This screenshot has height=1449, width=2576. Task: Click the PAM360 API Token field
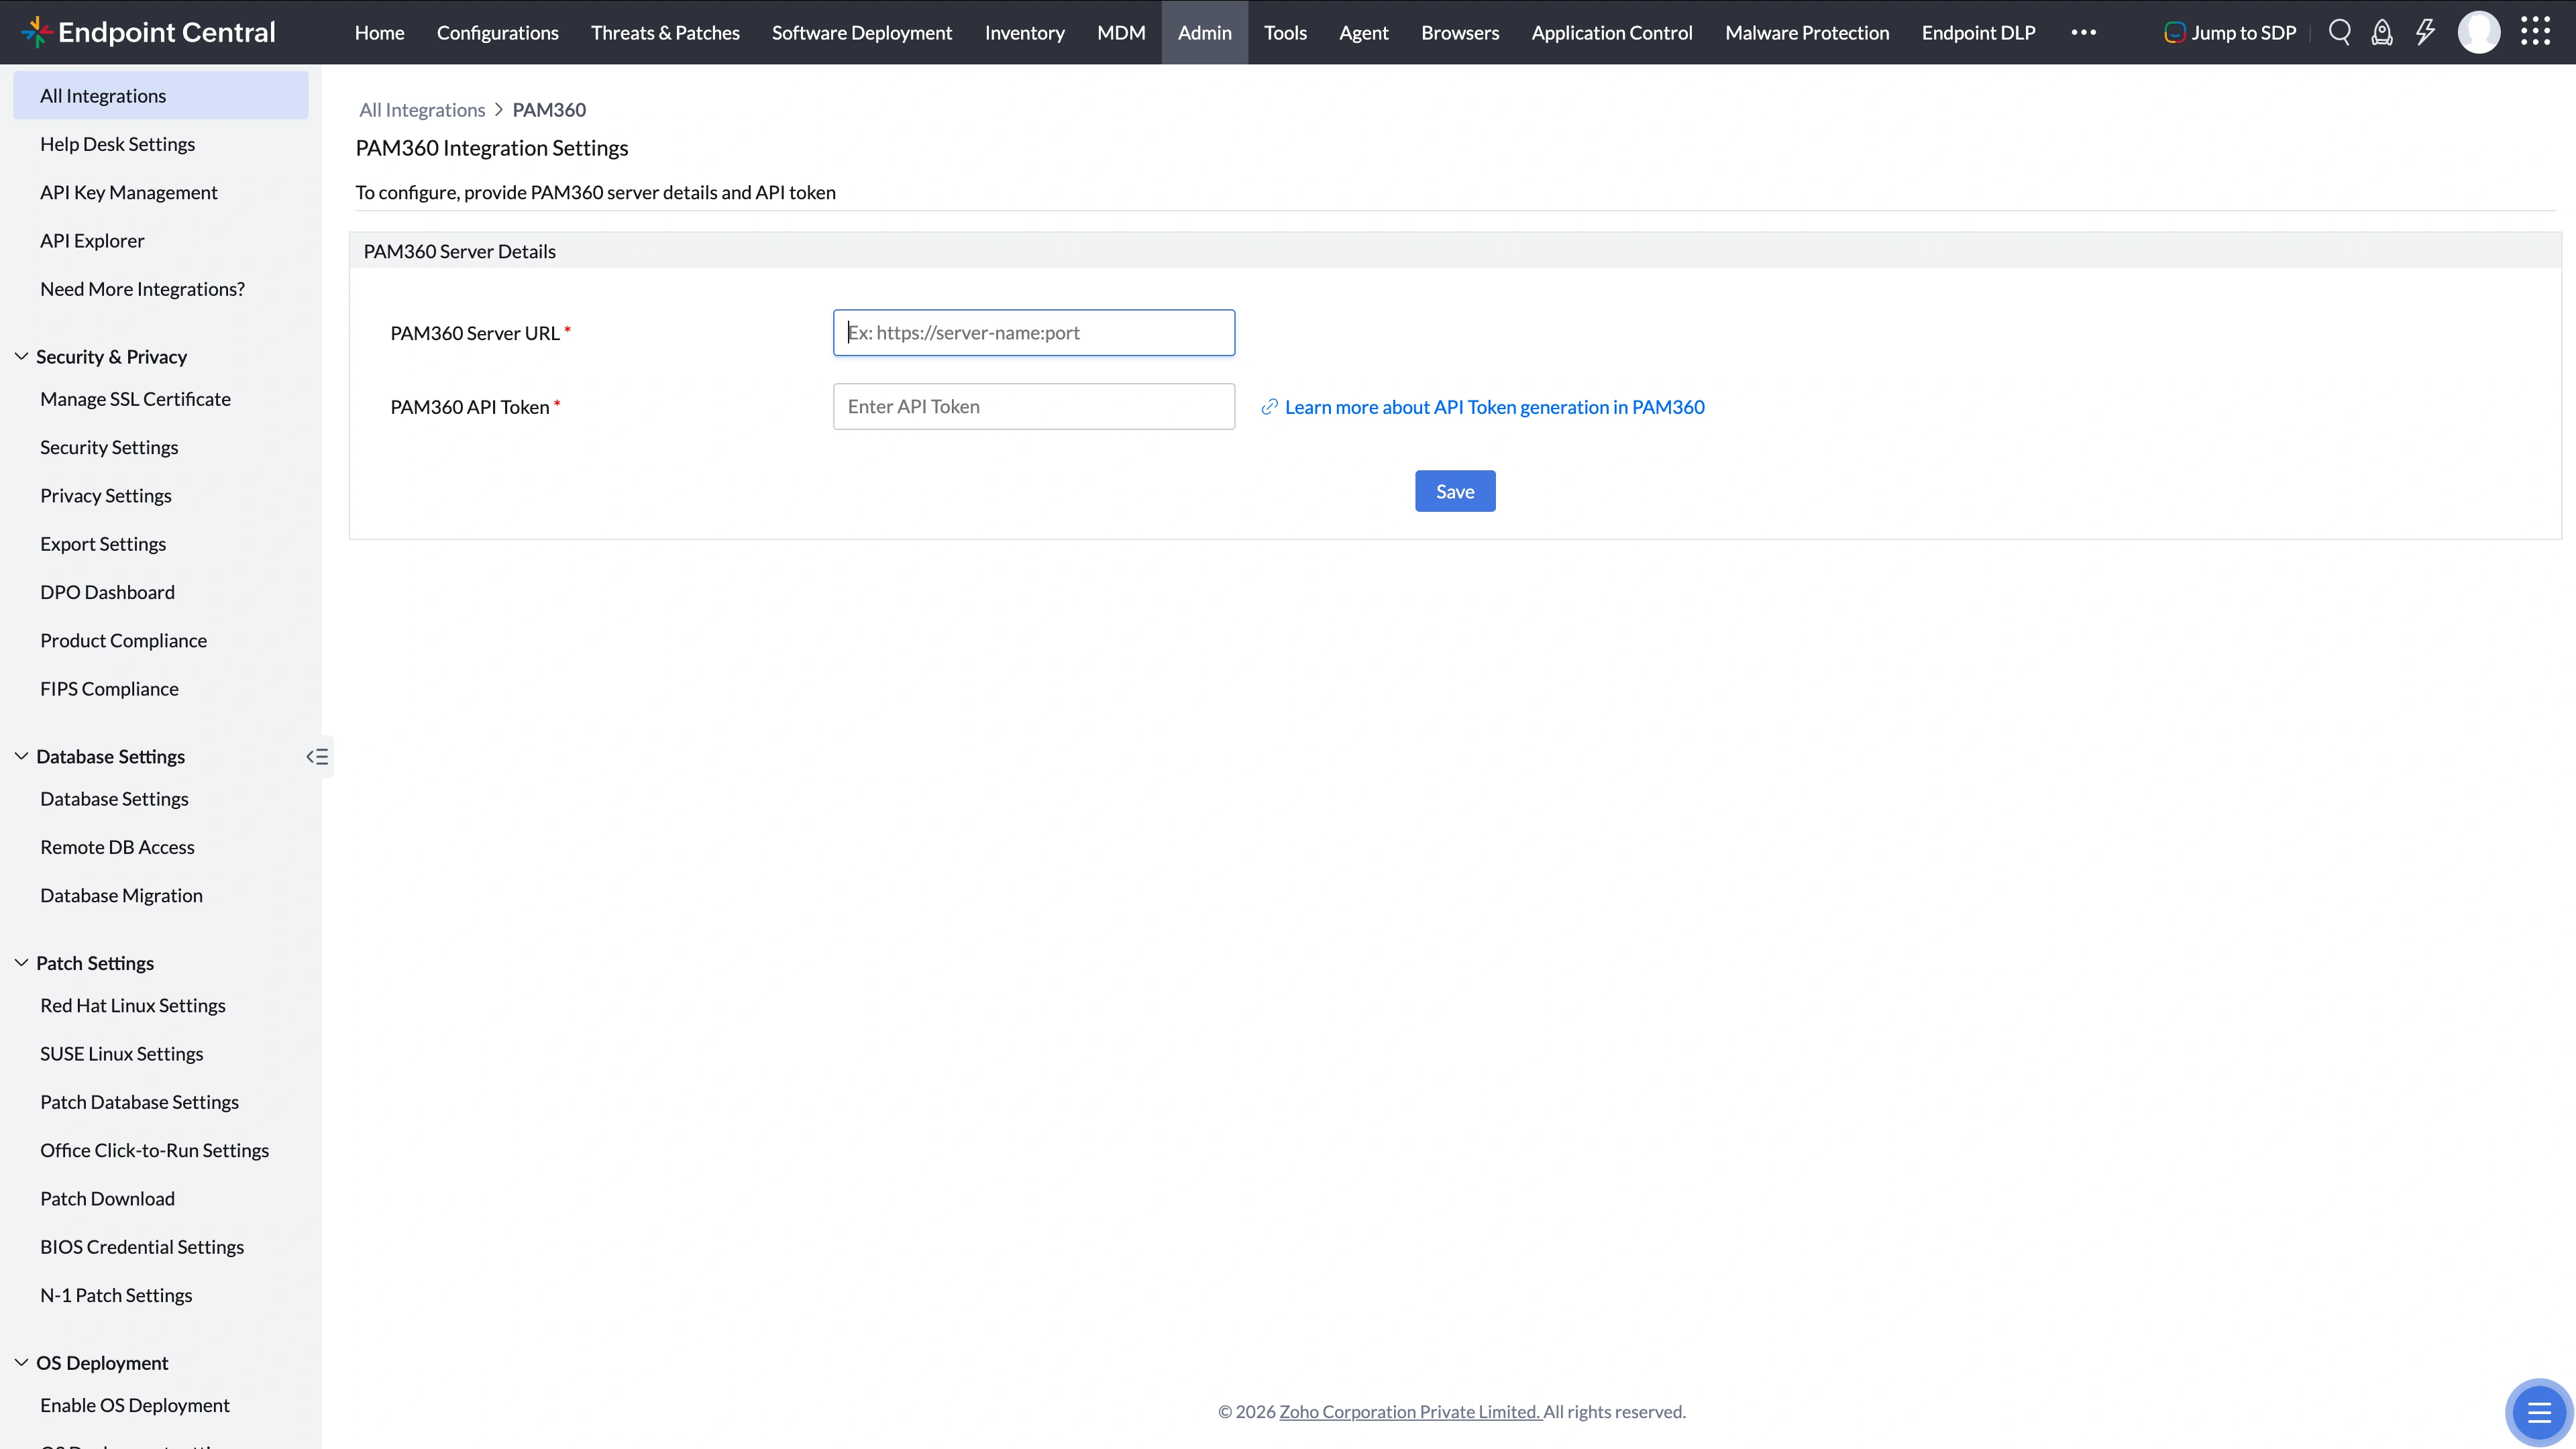pos(1034,407)
